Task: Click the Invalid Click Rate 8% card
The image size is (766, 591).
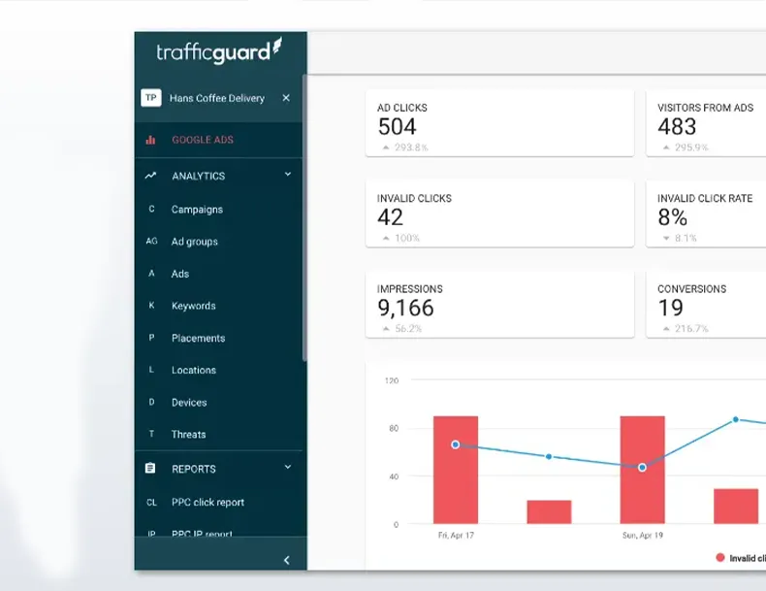Action: (706, 213)
